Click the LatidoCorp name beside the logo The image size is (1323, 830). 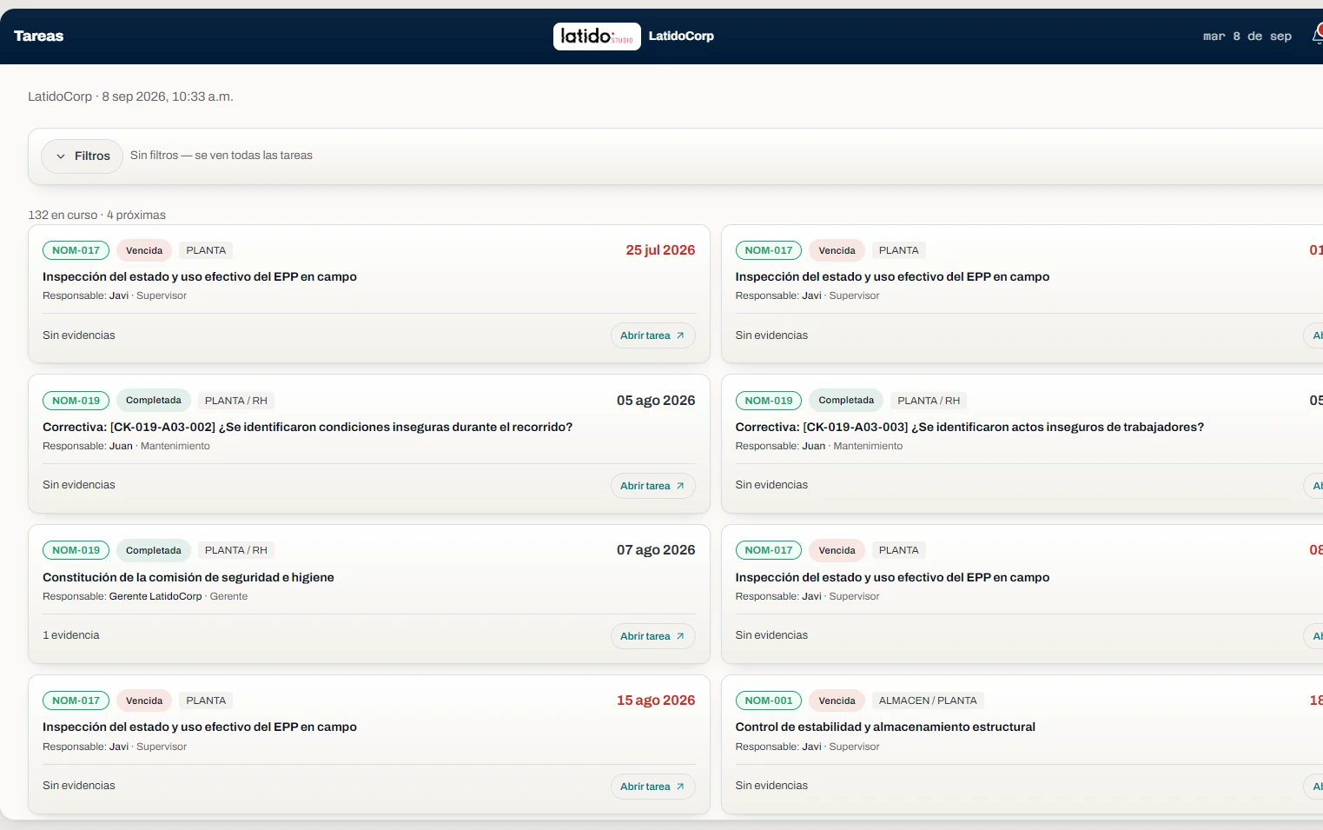coord(681,37)
